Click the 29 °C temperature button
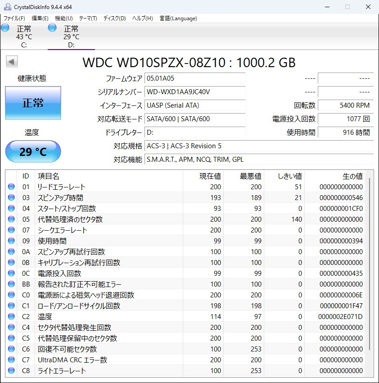The image size is (379, 383). click(x=33, y=151)
